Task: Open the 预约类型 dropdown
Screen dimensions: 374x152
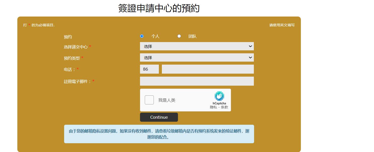Action: click(197, 57)
